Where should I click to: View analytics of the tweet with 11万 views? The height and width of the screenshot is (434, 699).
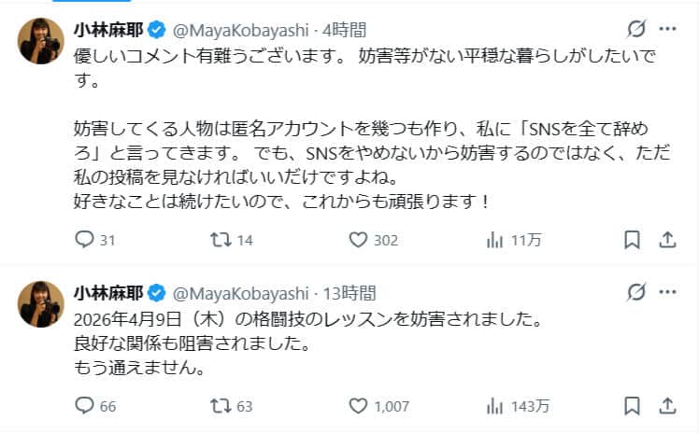click(494, 240)
